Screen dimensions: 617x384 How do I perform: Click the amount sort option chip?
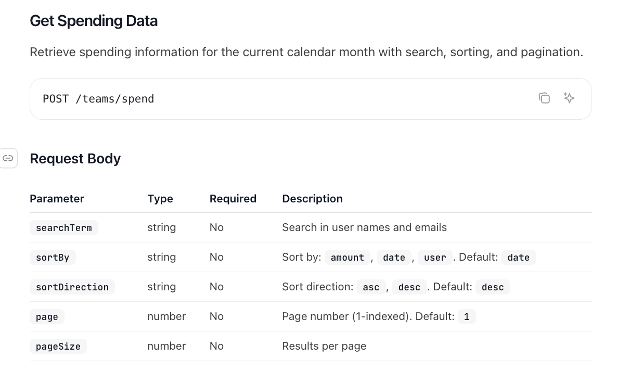pyautogui.click(x=347, y=258)
